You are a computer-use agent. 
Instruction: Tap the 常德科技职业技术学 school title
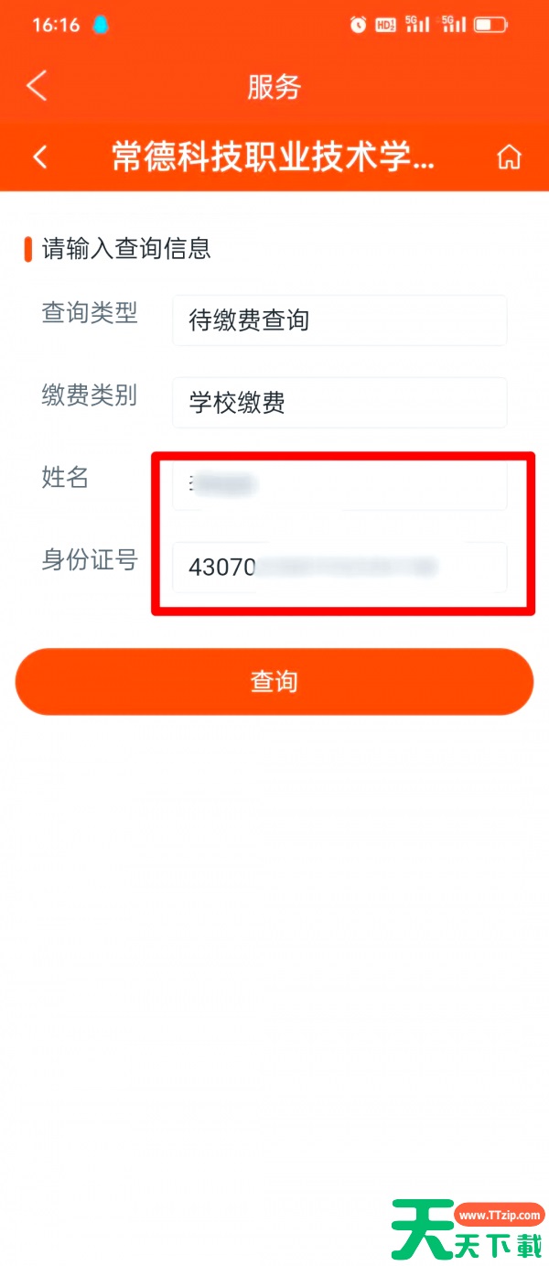[273, 157]
